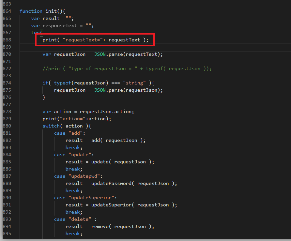
Task: Place cursor on the init function name
Action: click(x=51, y=11)
